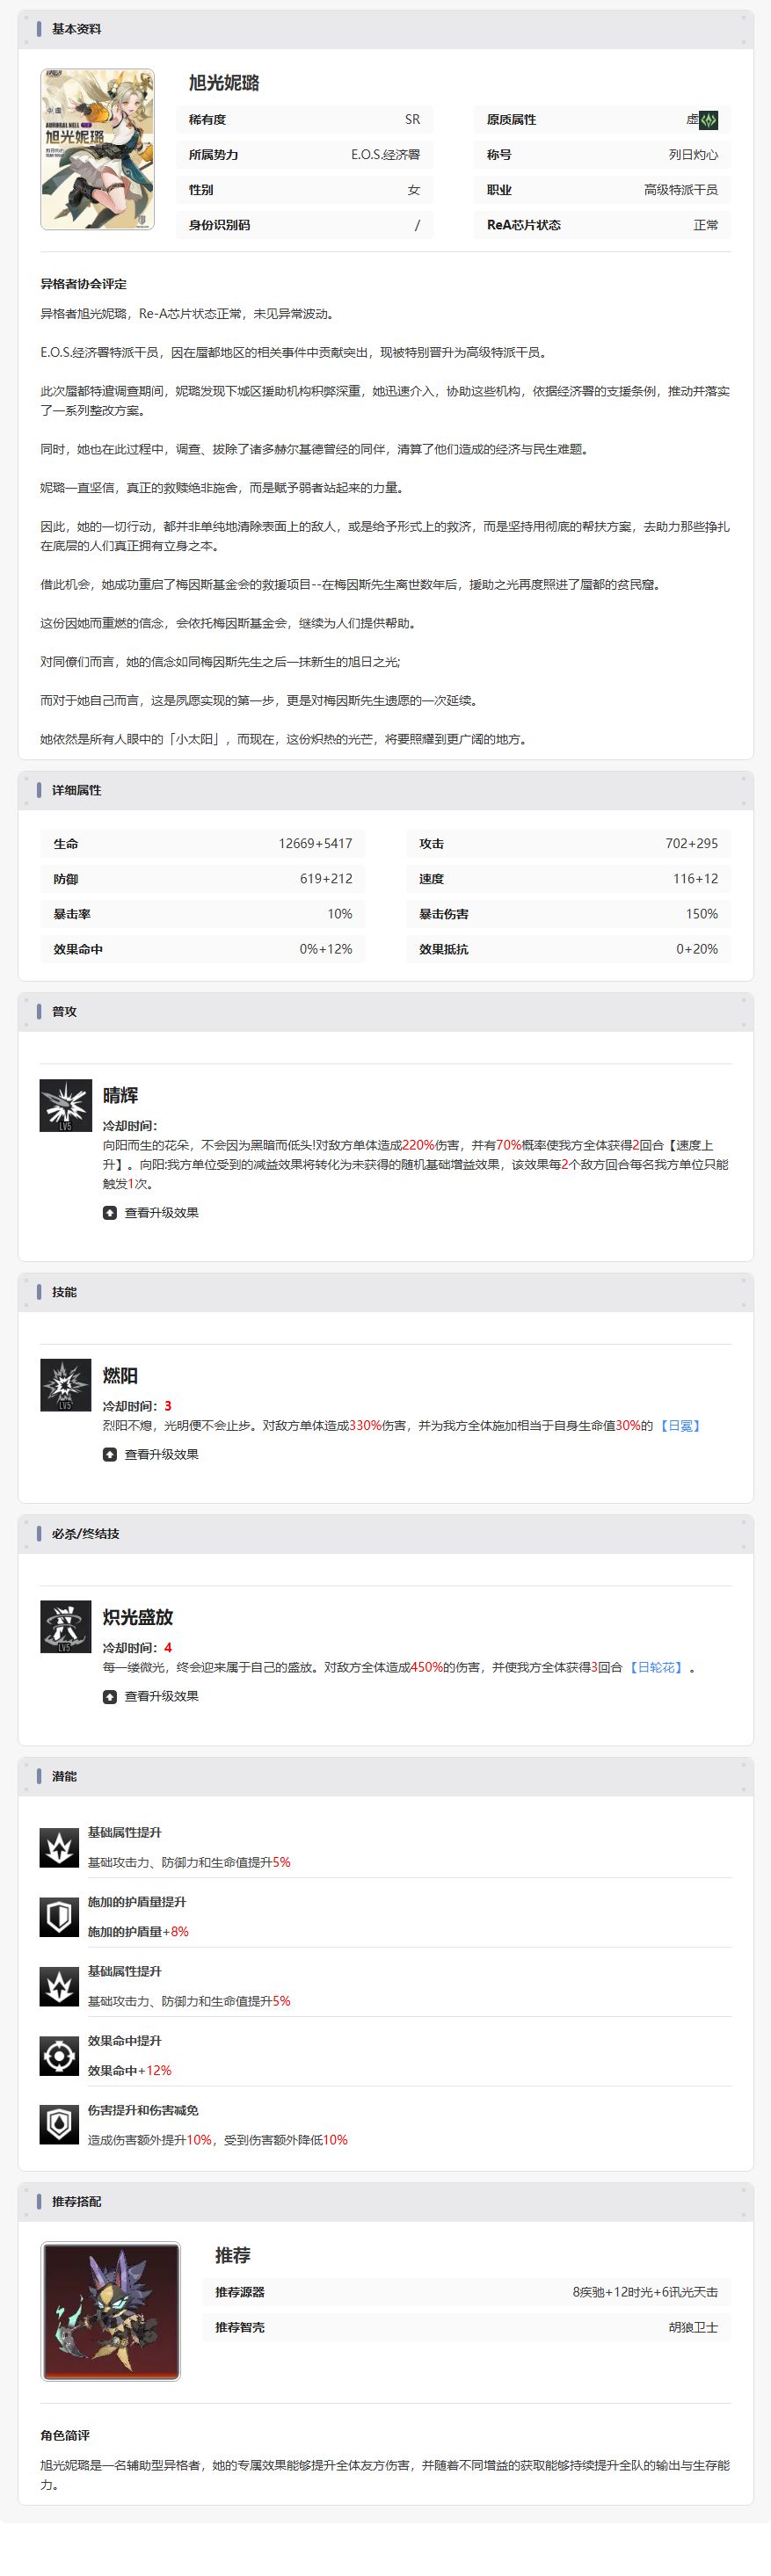This screenshot has height=2576, width=771.
Task: Click the 旭光妮璐 character card thumbnail
Action: (x=98, y=149)
